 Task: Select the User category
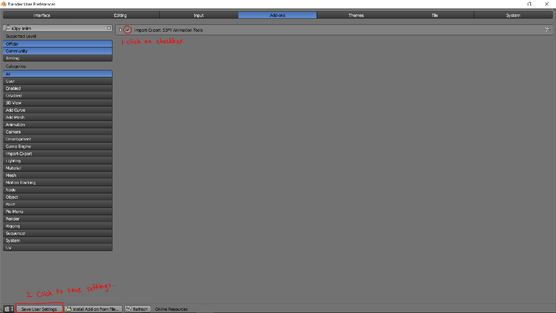58,81
